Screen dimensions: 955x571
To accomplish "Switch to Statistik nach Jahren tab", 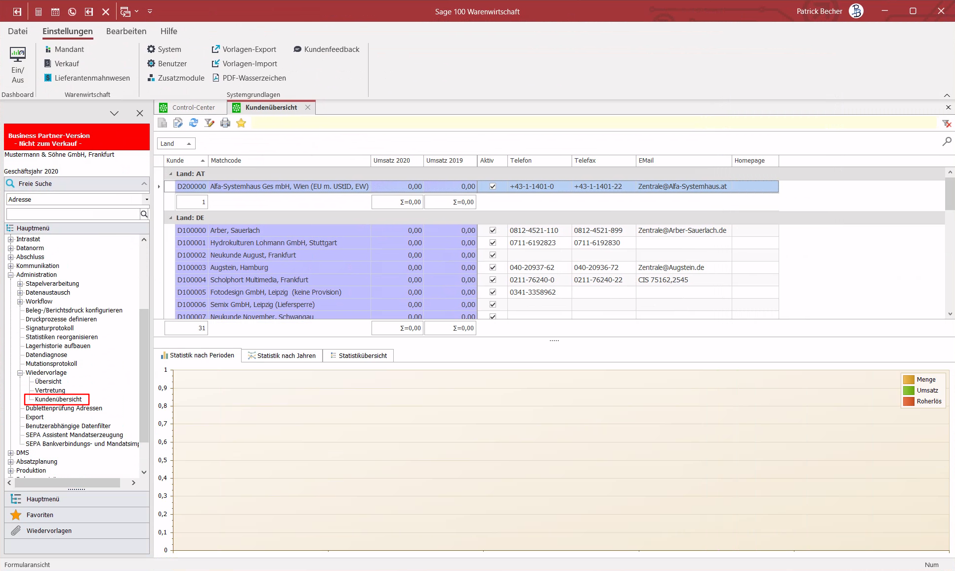I will coord(282,355).
